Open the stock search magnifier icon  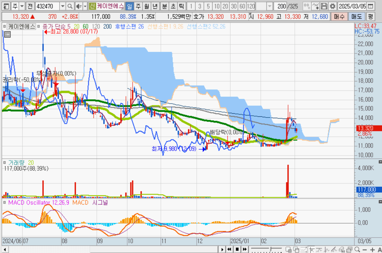tap(70, 6)
